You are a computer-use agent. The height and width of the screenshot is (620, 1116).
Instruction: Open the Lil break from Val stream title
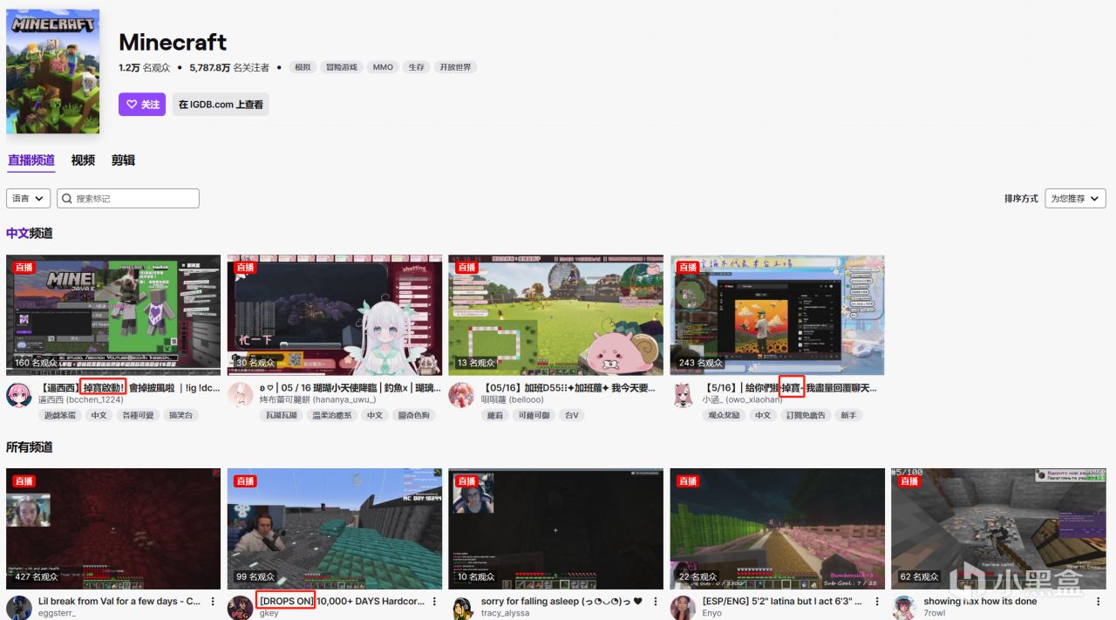pos(119,602)
